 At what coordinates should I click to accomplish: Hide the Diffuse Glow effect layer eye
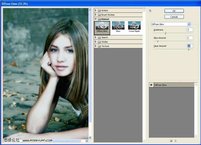151,85
